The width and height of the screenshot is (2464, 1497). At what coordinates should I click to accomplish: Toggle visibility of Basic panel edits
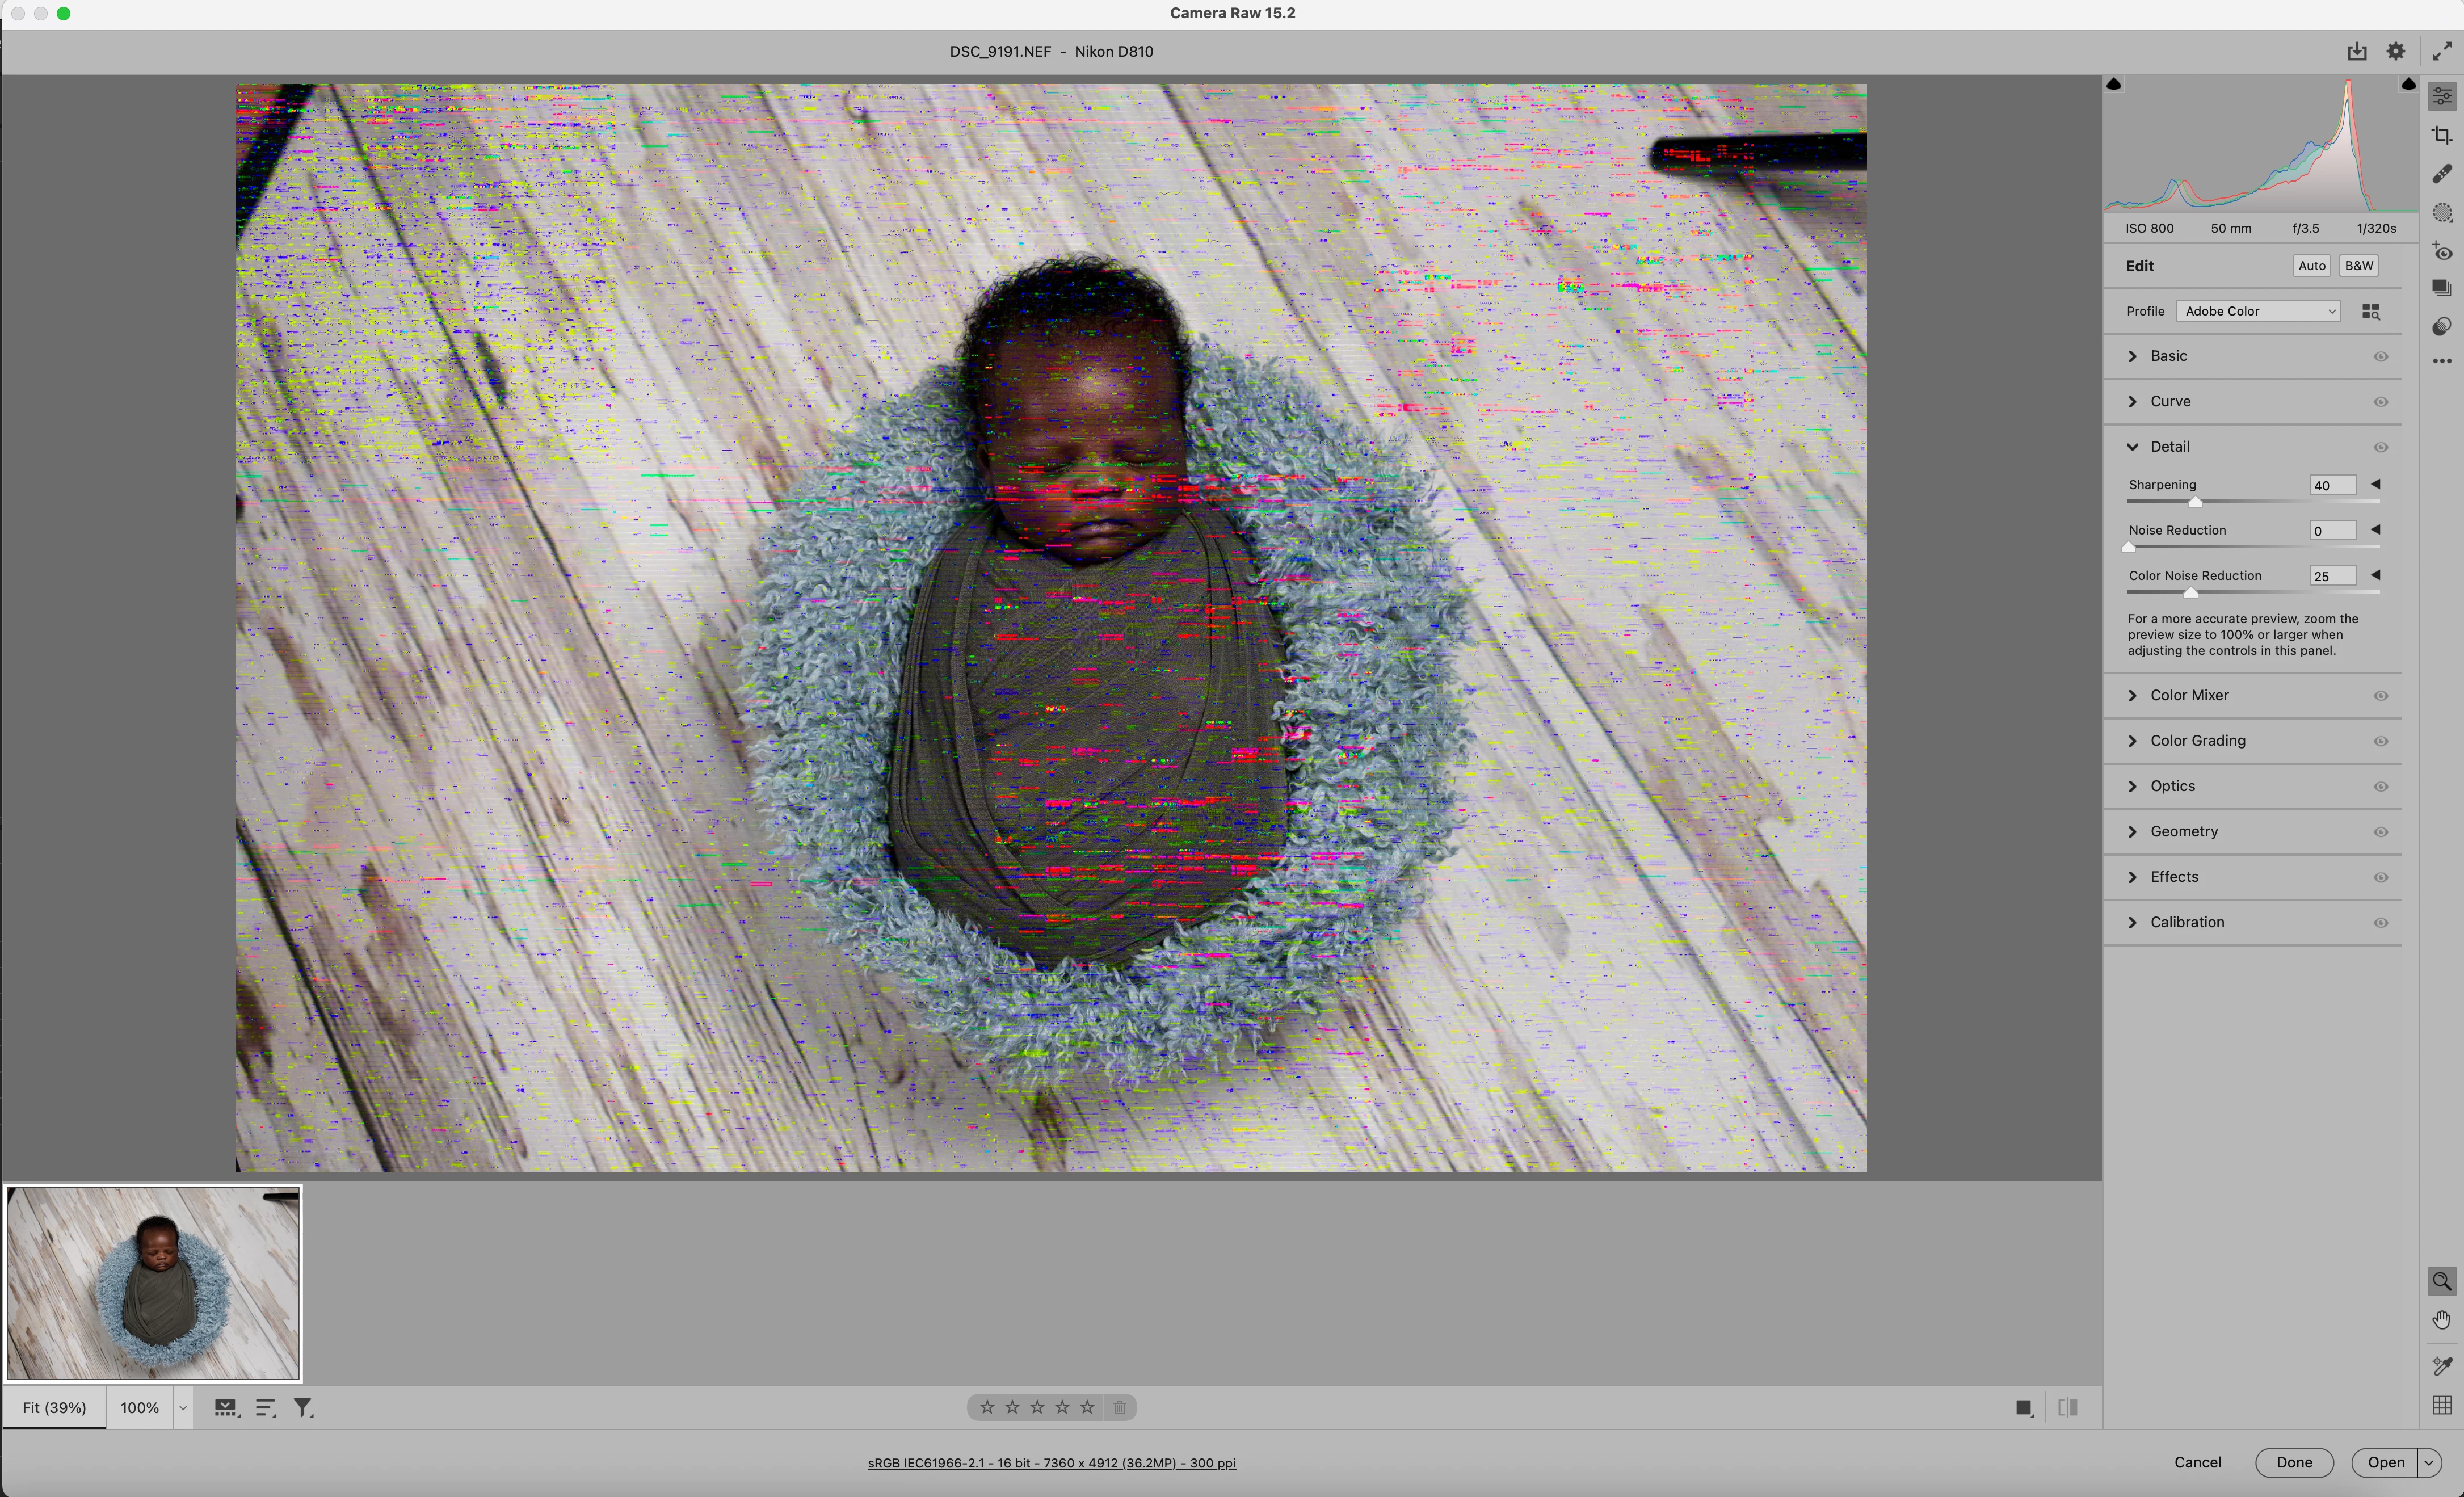coord(2381,357)
